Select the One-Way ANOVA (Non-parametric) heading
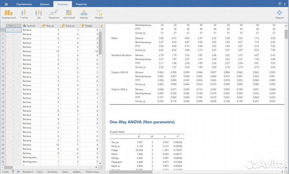The image size is (289, 174). 142,122
